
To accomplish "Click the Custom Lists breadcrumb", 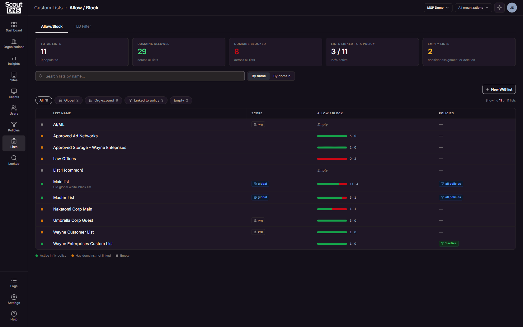I will [48, 8].
